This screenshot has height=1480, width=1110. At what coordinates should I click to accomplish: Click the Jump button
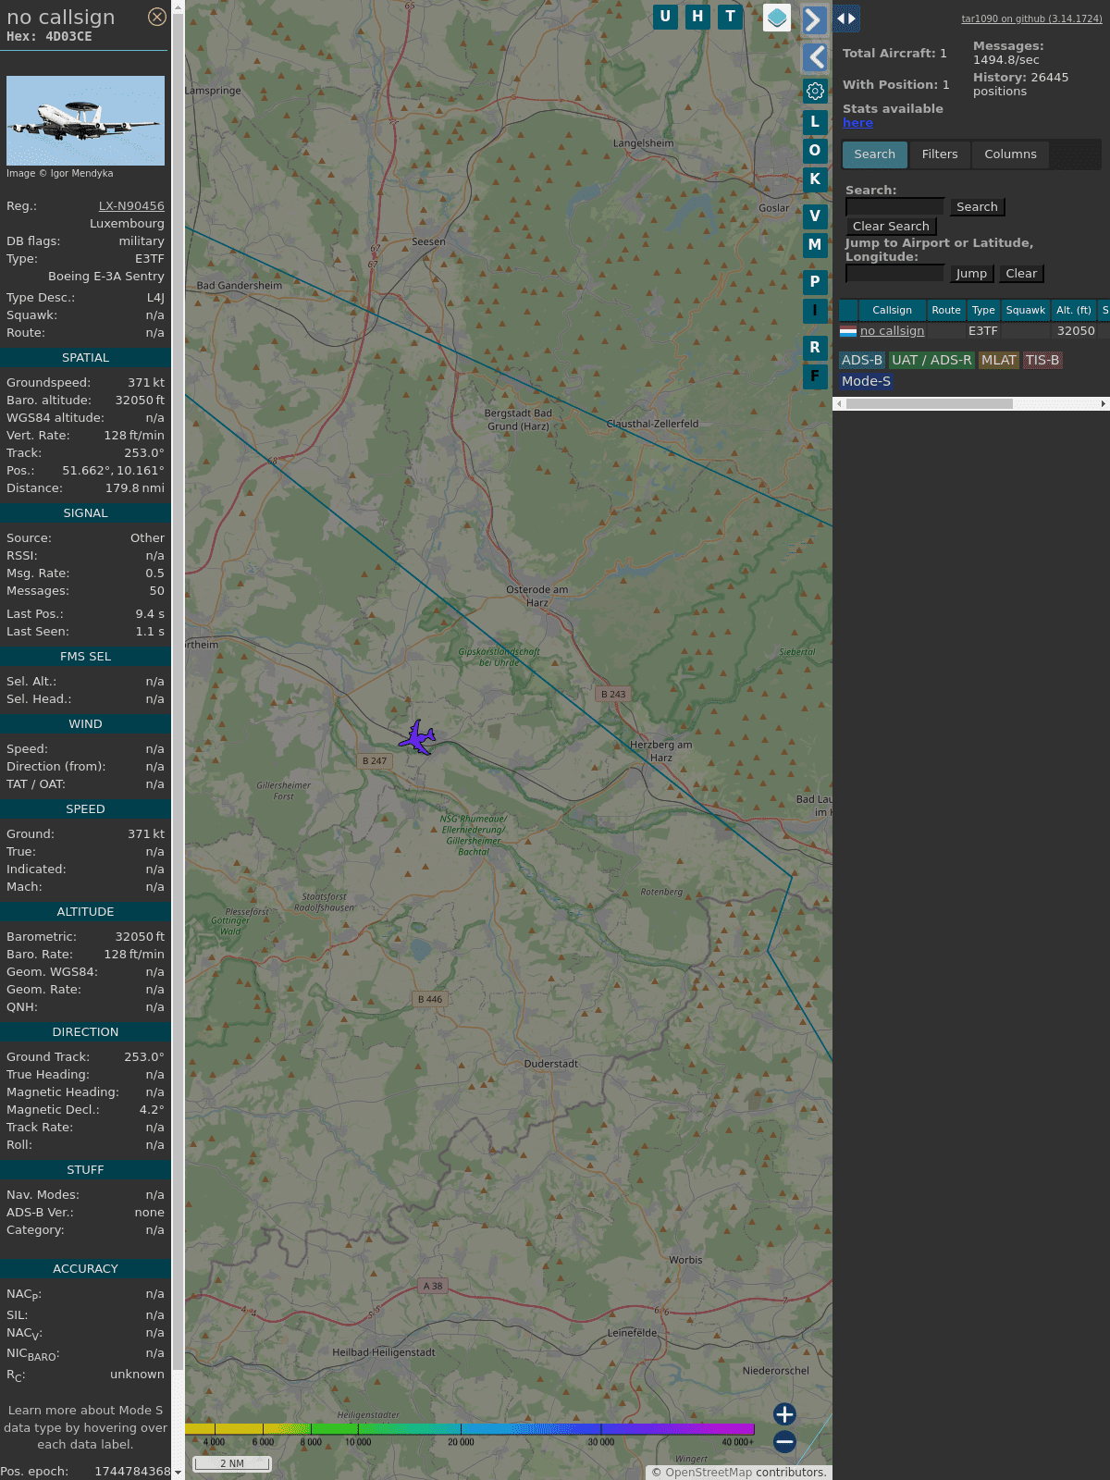pos(971,274)
